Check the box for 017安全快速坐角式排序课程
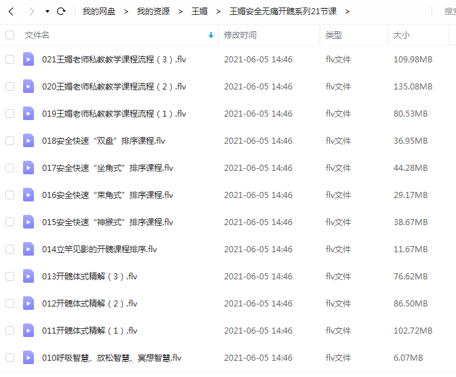 click(x=10, y=167)
